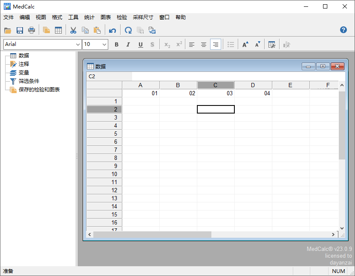The height and width of the screenshot is (276, 355).
Task: Paste clipboard contents into the cell
Action: tap(97, 30)
